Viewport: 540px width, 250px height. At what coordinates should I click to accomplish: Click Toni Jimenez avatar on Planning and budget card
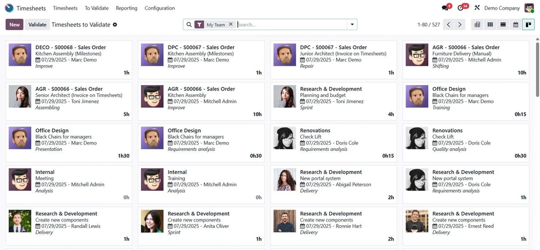pyautogui.click(x=285, y=96)
